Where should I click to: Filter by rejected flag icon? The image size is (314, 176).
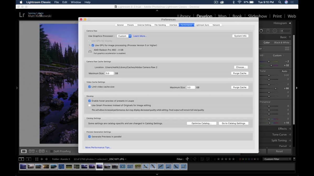[195, 159]
